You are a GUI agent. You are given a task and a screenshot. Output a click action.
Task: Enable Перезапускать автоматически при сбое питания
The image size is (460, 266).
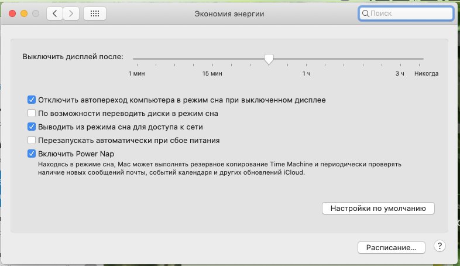pos(32,141)
